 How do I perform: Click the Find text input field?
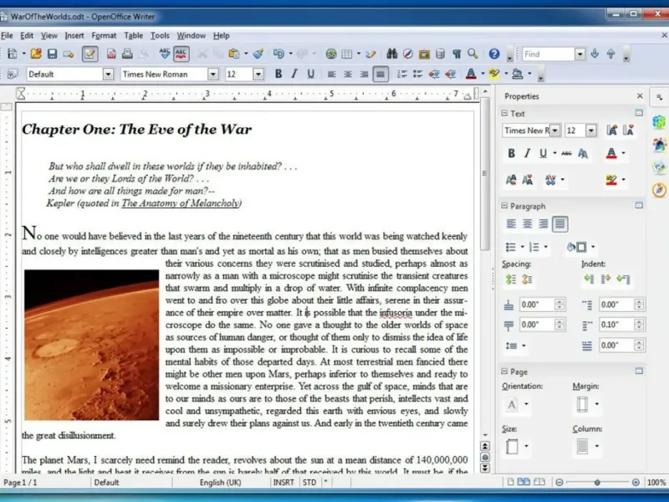(549, 54)
